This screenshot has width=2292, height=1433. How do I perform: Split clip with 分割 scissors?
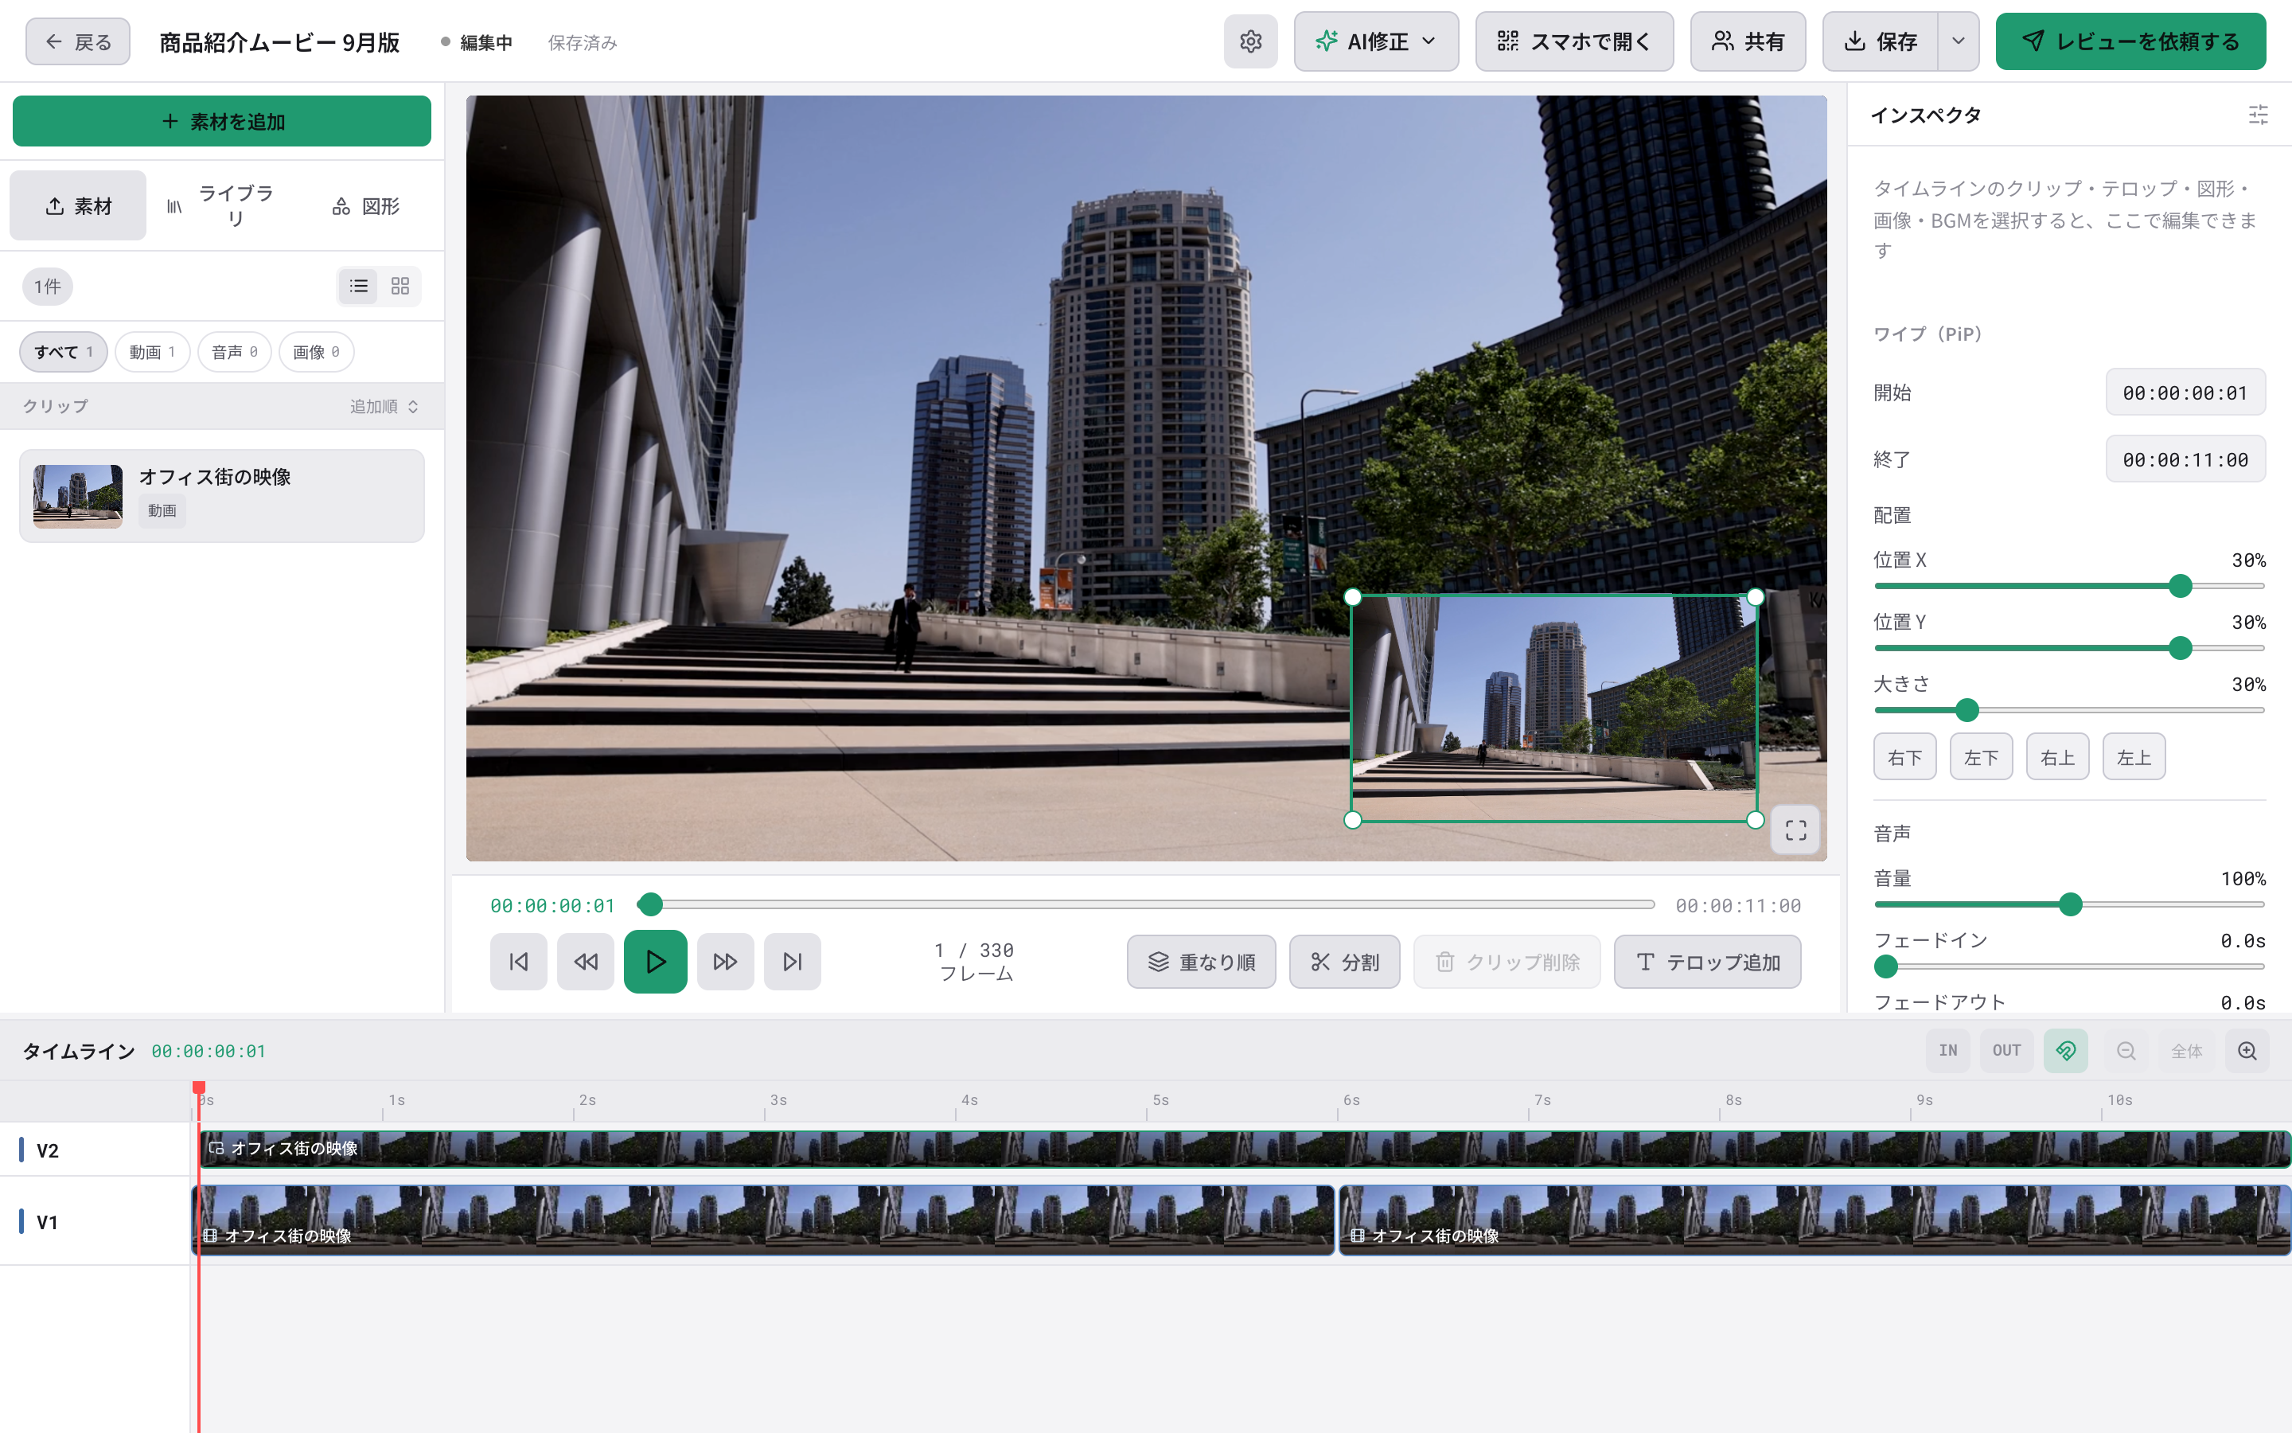click(x=1345, y=962)
